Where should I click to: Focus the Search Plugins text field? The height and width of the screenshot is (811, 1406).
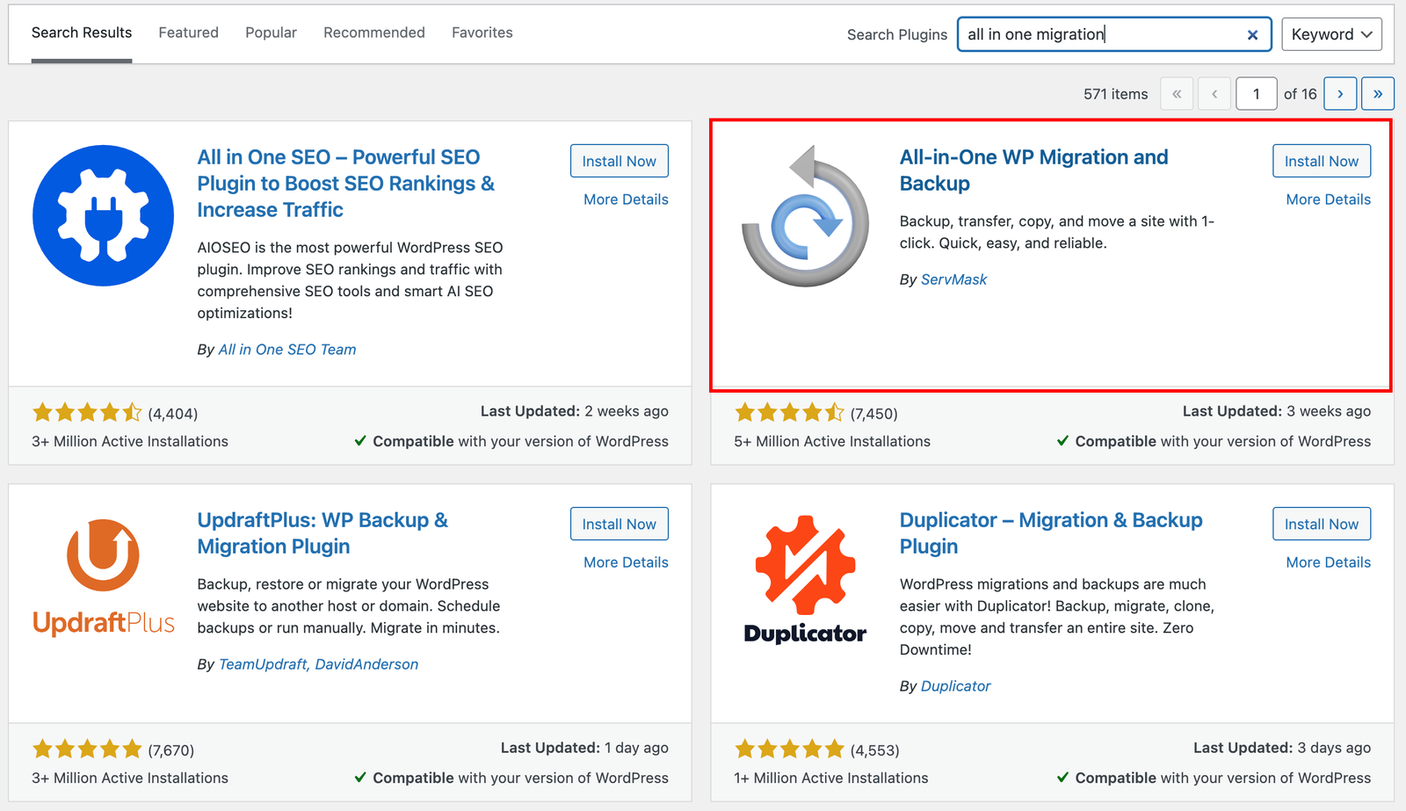pyautogui.click(x=1098, y=34)
